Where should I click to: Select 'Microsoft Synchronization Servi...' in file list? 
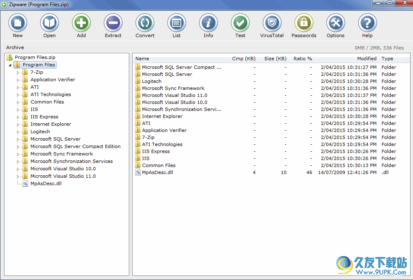click(182, 109)
